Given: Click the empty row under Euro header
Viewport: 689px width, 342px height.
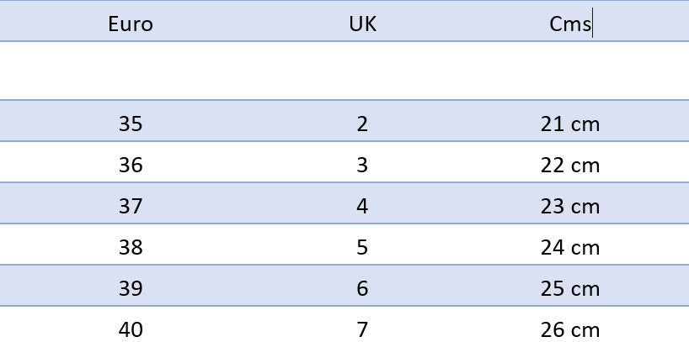Looking at the screenshot, I should (x=131, y=71).
